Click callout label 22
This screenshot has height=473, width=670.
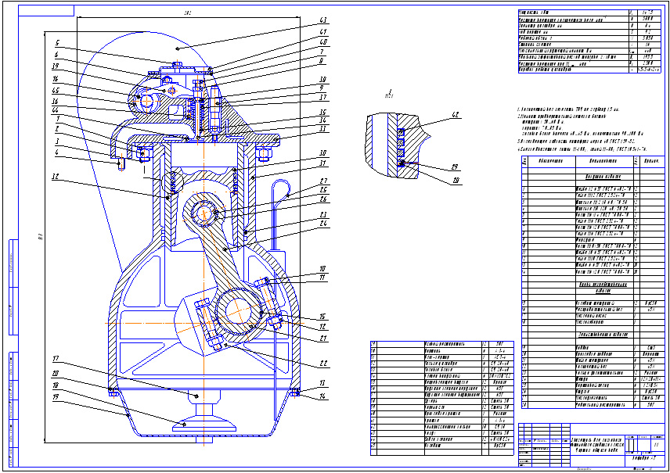(323, 364)
